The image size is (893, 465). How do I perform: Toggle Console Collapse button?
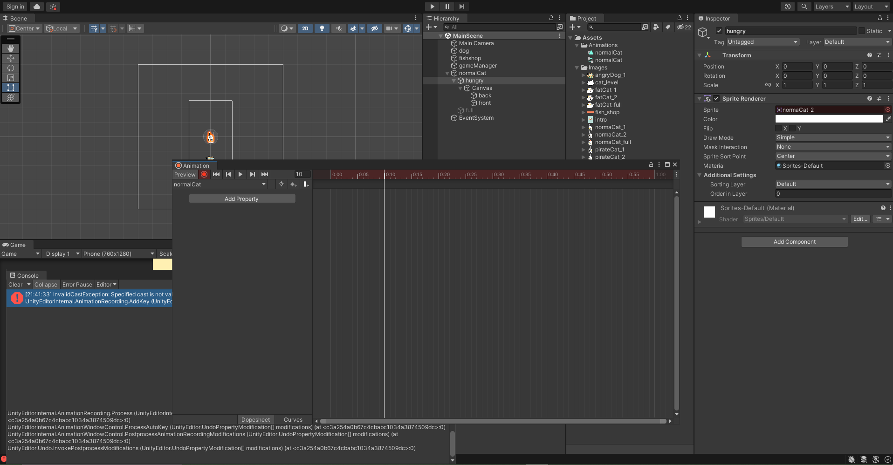pyautogui.click(x=46, y=285)
